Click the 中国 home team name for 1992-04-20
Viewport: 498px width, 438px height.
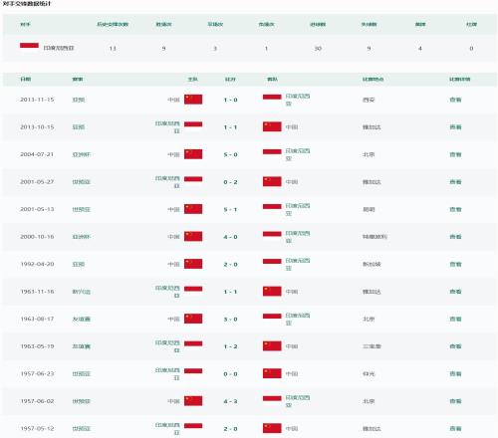173,264
